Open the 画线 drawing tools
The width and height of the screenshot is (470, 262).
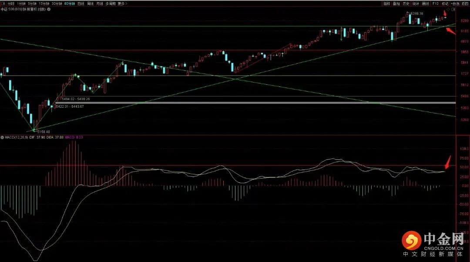point(425,3)
